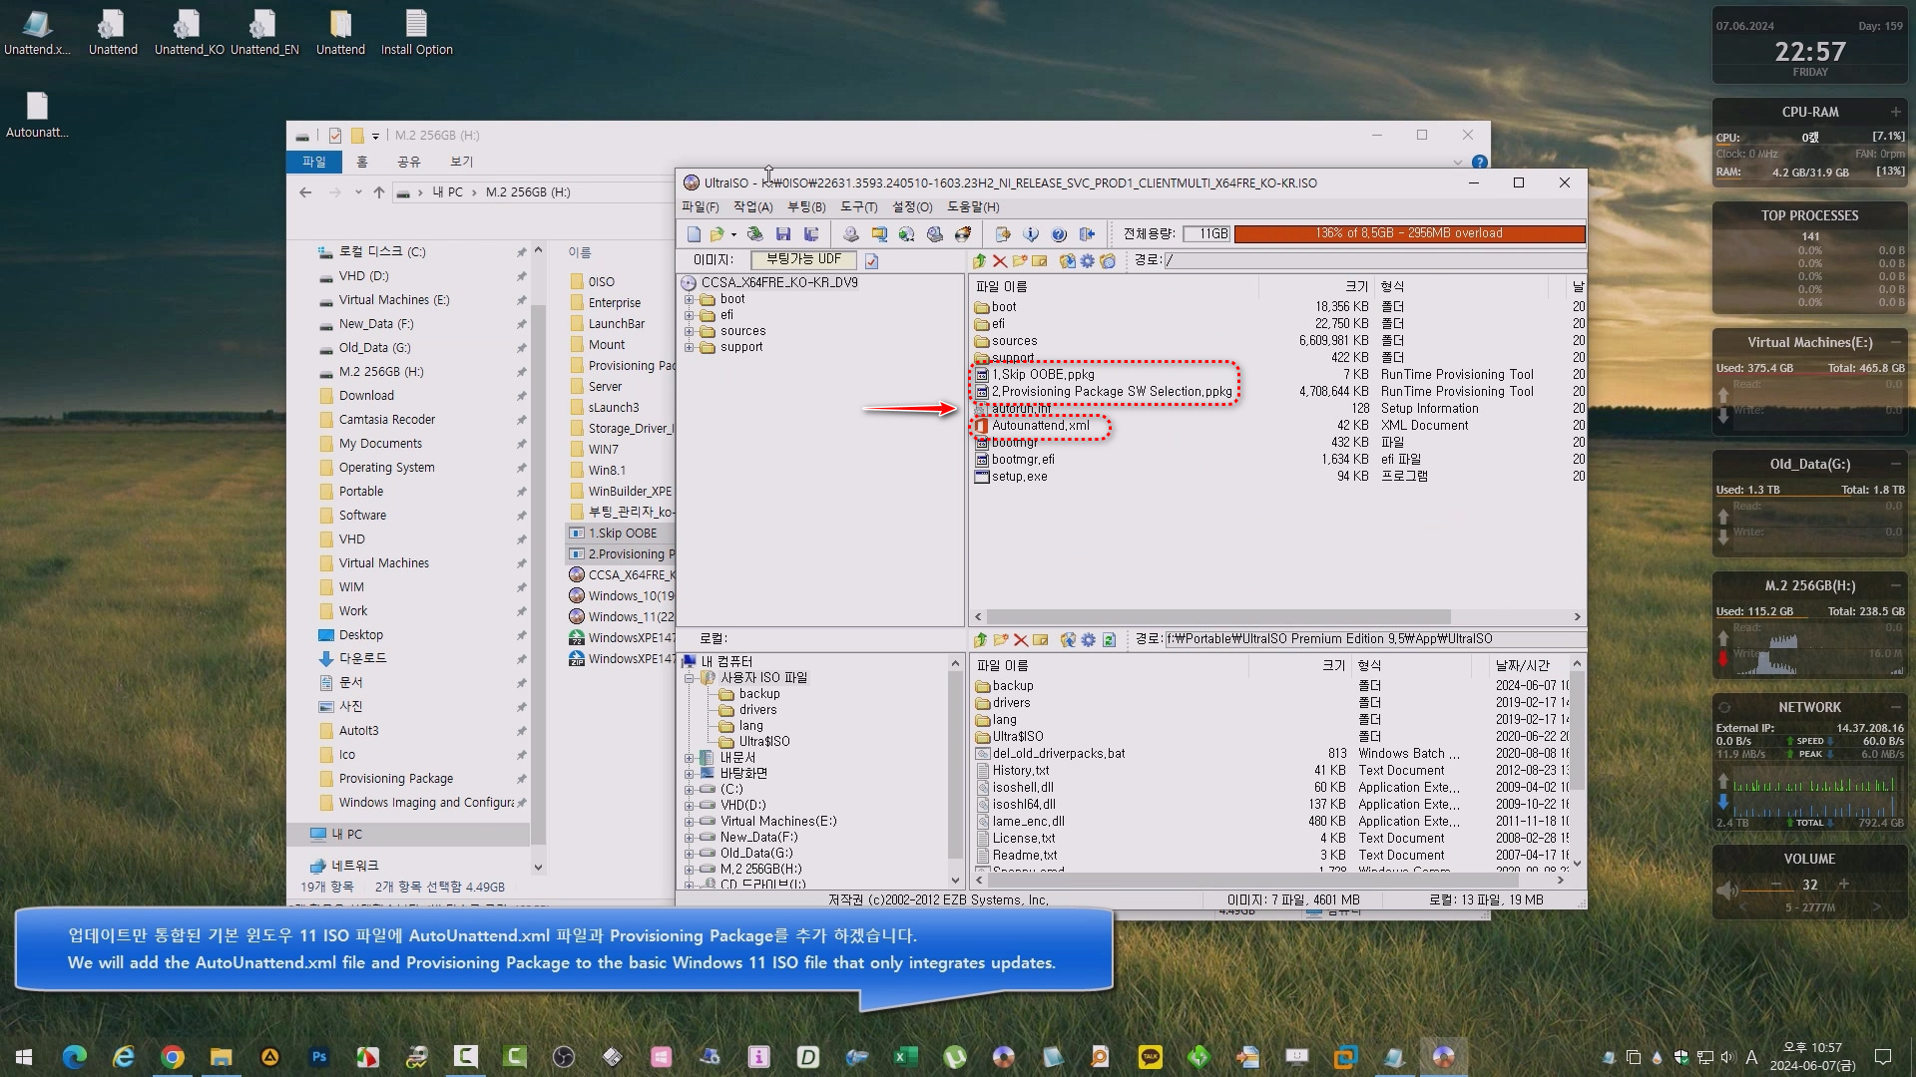This screenshot has width=1916, height=1077.
Task: Click the Save disk icon in toolbar
Action: (782, 233)
